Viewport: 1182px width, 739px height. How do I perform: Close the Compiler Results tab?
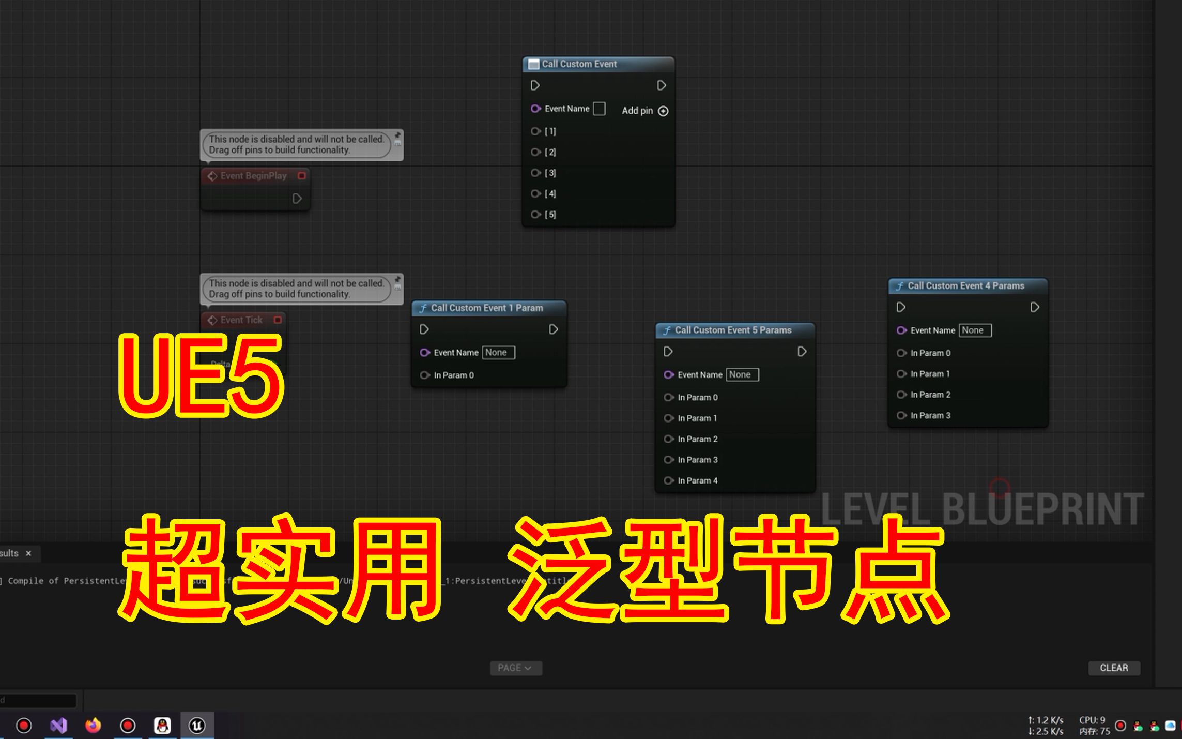[28, 553]
